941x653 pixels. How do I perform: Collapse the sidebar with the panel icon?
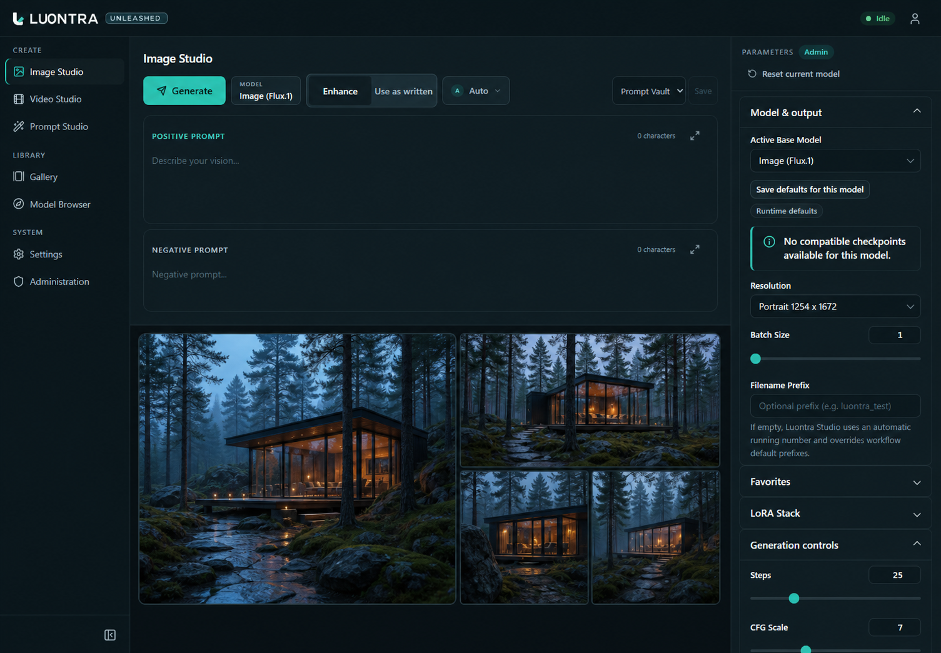110,635
